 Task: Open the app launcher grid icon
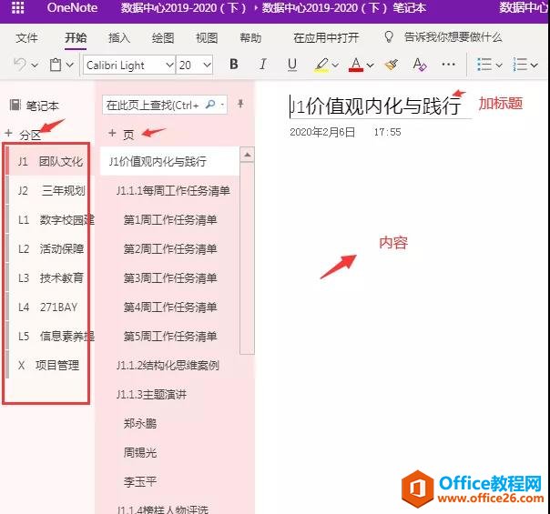pyautogui.click(x=17, y=7)
